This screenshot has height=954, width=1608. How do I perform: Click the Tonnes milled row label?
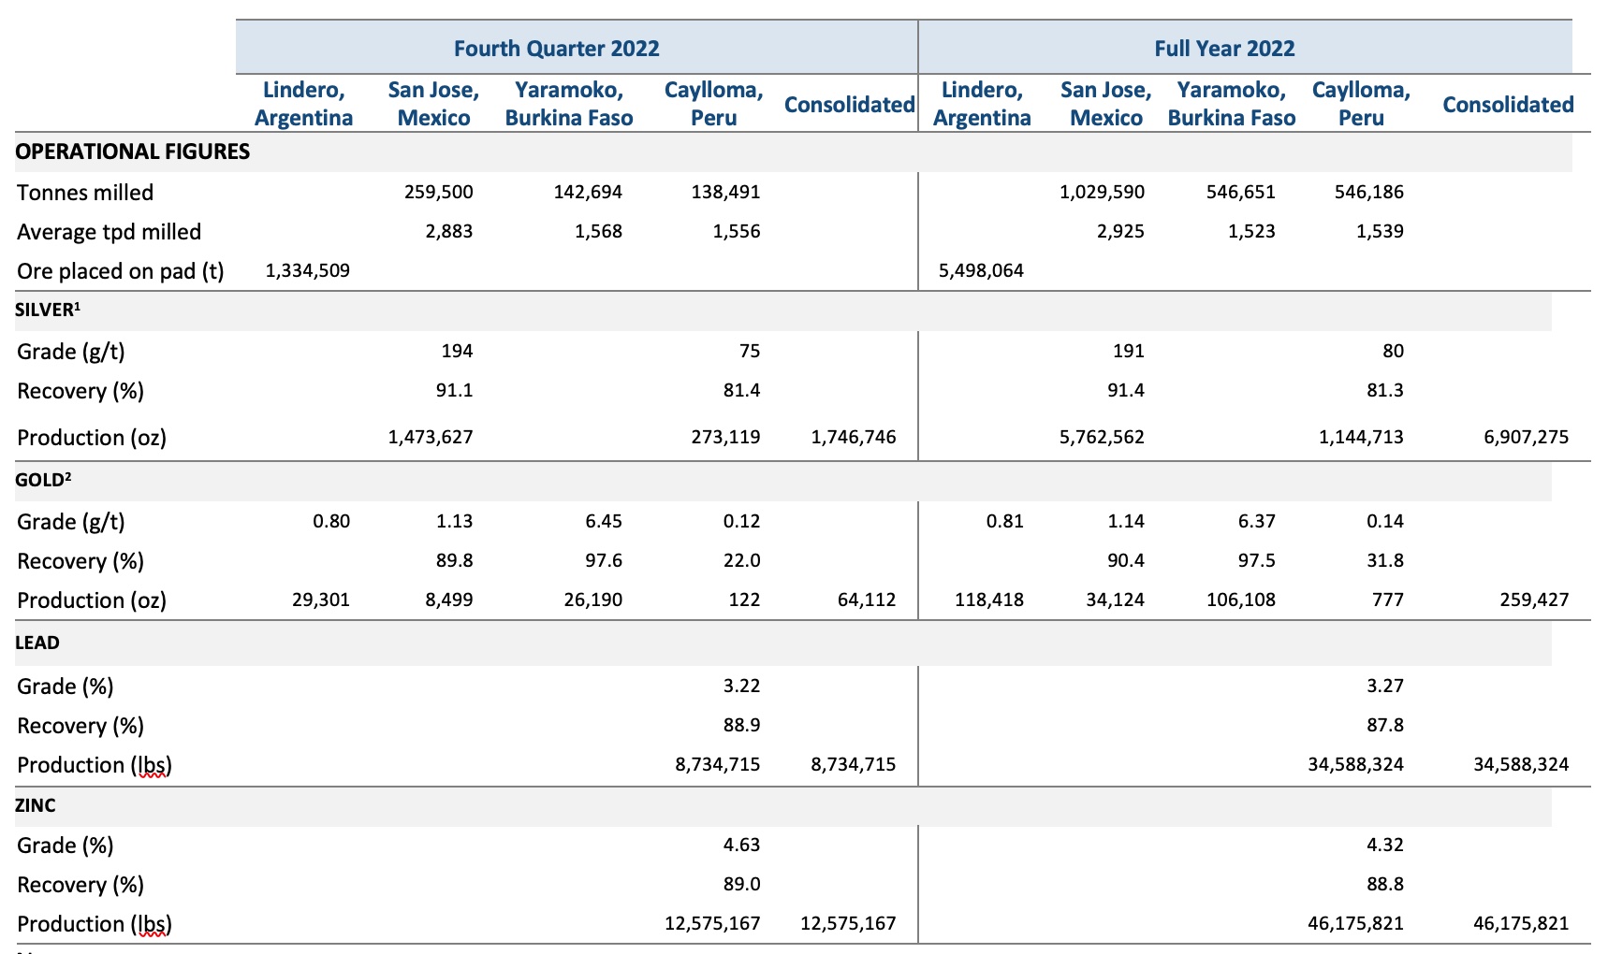point(85,193)
